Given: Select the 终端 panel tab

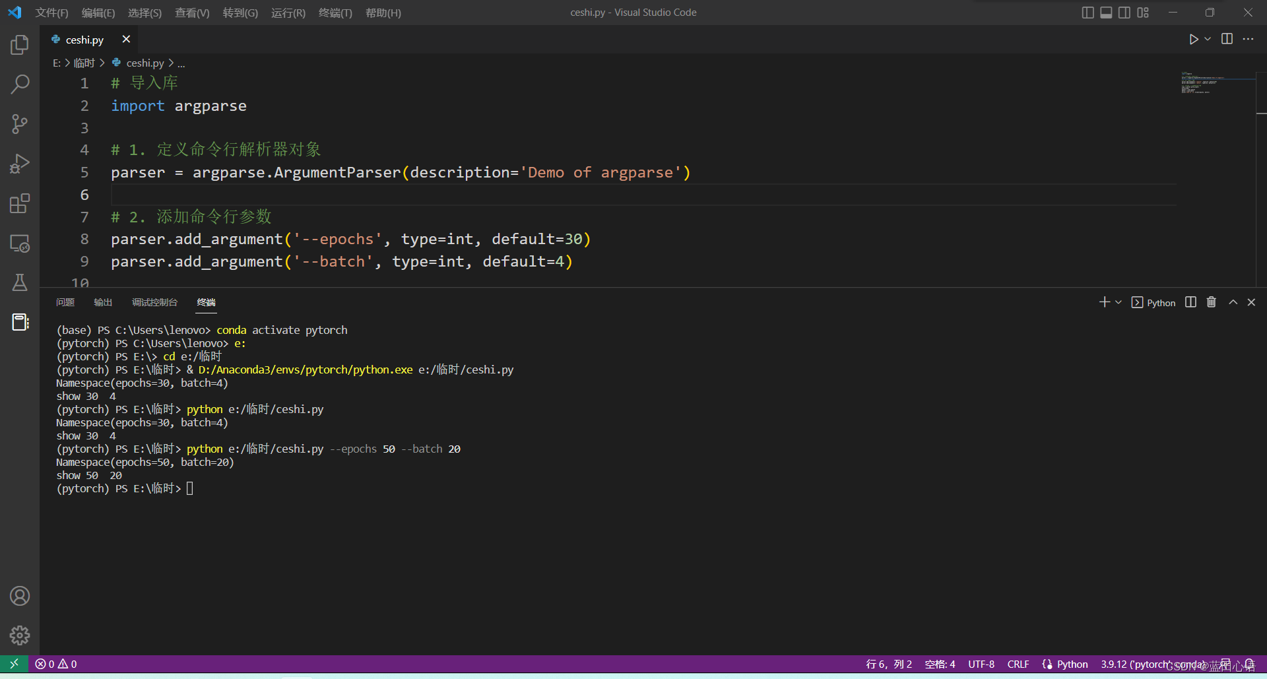Looking at the screenshot, I should pos(207,302).
